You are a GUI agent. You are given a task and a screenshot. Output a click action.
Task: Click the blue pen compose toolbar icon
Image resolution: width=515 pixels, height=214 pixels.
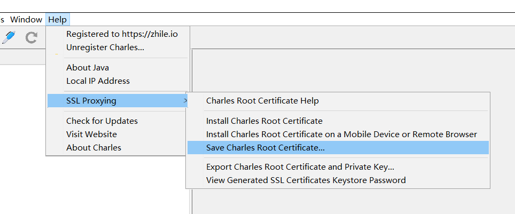[x=9, y=37]
